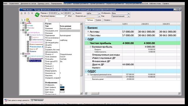Select the Финансовые ДР tree item
Screen dimensions: 188x106
(x=36, y=47)
